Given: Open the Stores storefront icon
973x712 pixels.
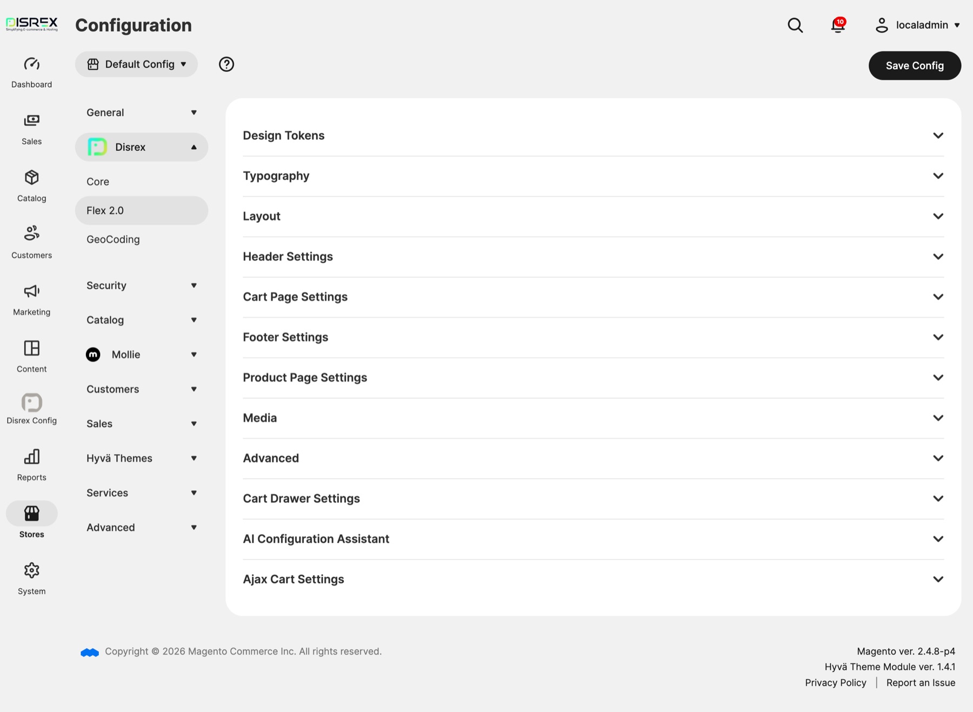Looking at the screenshot, I should [31, 514].
